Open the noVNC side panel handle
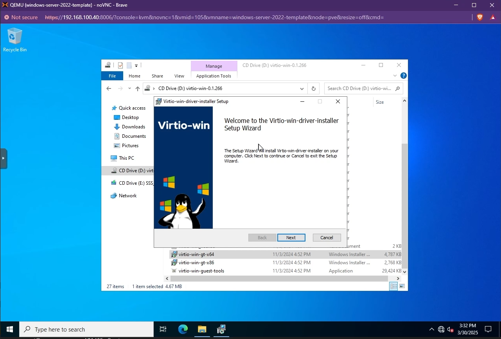Screen dimensions: 501x339 point(4,158)
